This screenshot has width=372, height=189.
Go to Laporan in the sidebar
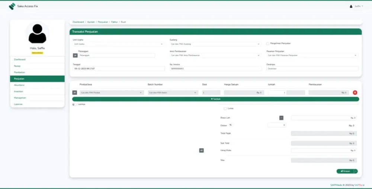(18, 104)
